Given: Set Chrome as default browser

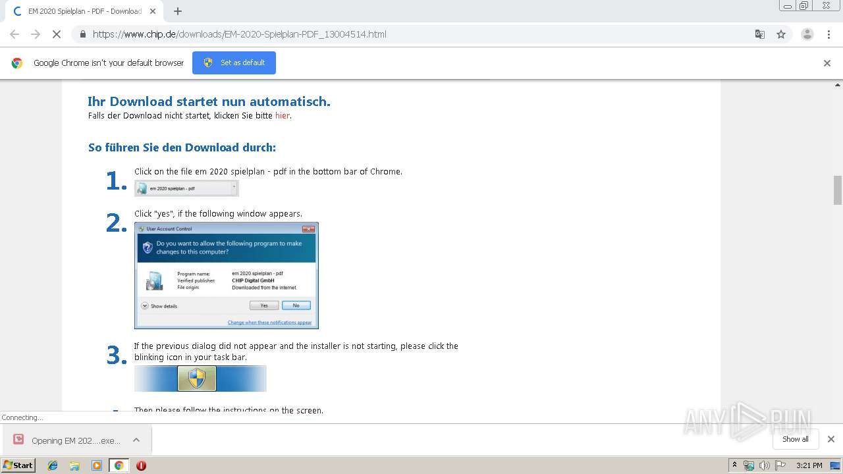Looking at the screenshot, I should [234, 63].
